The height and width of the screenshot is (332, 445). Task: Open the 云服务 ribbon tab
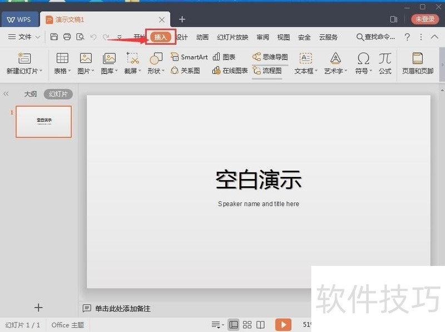pyautogui.click(x=328, y=37)
